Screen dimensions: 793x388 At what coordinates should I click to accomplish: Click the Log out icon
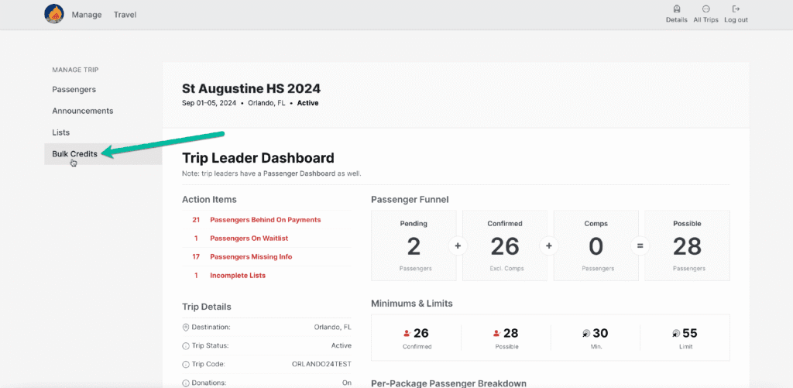click(x=736, y=9)
